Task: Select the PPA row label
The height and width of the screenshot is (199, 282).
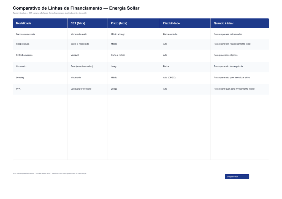Action: point(18,89)
